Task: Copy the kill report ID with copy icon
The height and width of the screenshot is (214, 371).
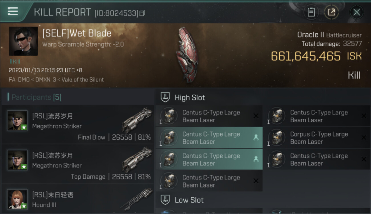Action: pyautogui.click(x=142, y=13)
